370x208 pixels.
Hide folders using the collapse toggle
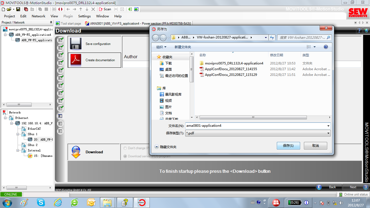point(157,147)
